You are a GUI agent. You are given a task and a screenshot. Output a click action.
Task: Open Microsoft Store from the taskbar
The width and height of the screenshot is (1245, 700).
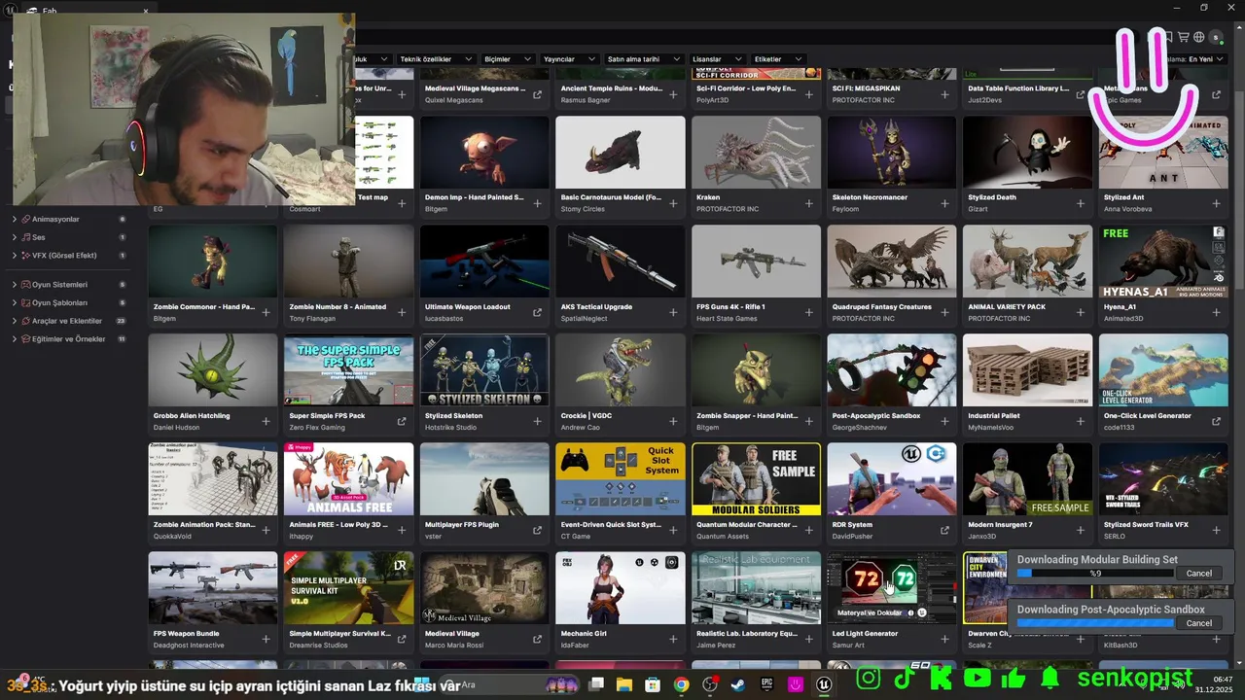[654, 684]
